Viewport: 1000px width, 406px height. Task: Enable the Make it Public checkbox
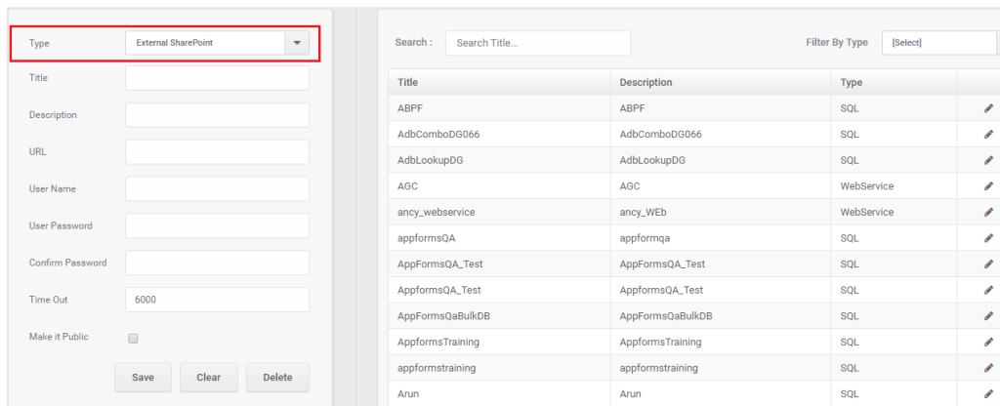click(133, 339)
